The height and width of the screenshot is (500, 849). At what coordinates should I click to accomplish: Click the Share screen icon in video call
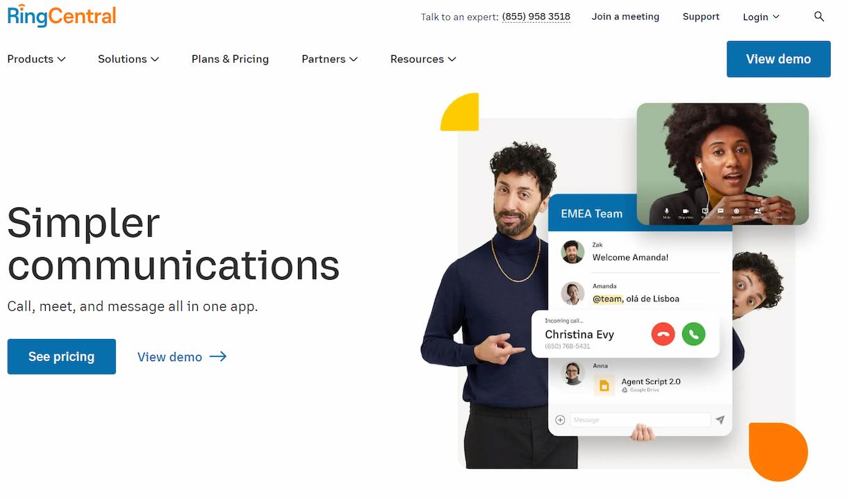[704, 211]
